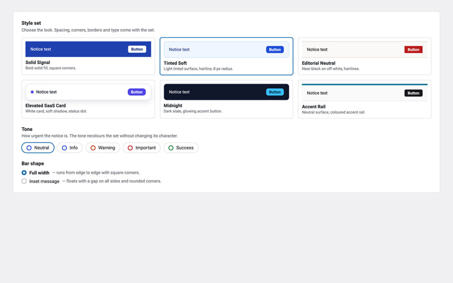Screen dimensions: 453x283
Task: Click the blue Button in Tinted Soft preview
Action: point(275,50)
